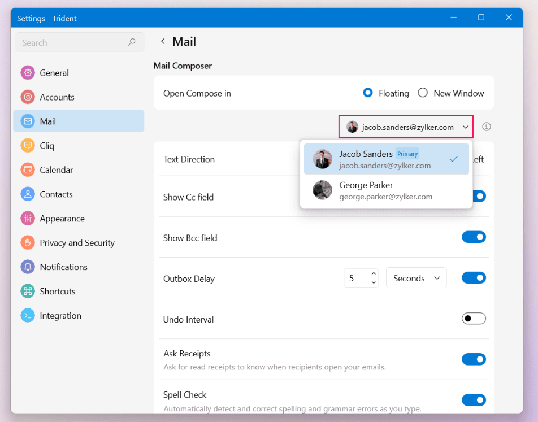This screenshot has width=538, height=422.
Task: Choose George Parker from the account list
Action: click(387, 190)
